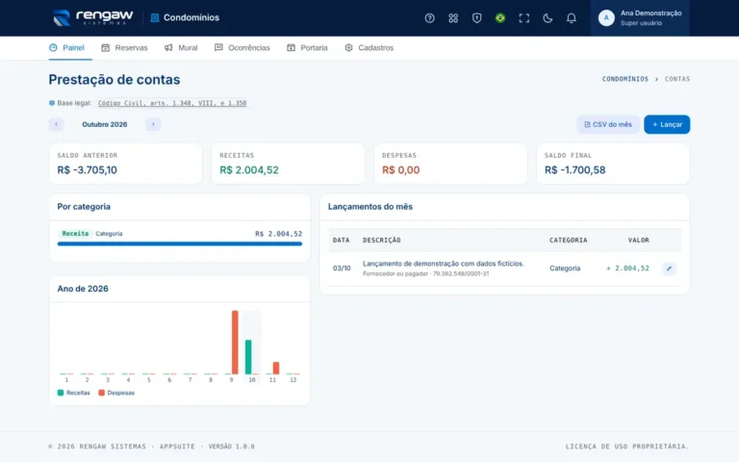
Task: Edit the 03/10 entry pencil icon
Action: (x=669, y=269)
